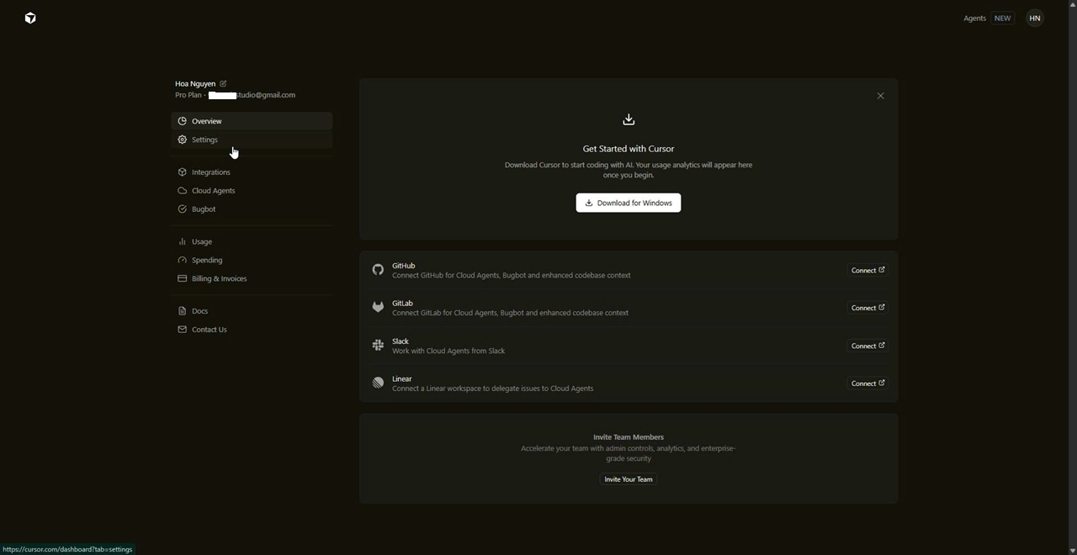Viewport: 1077px width, 555px height.
Task: Click the Contact Us envelope icon
Action: 182,330
